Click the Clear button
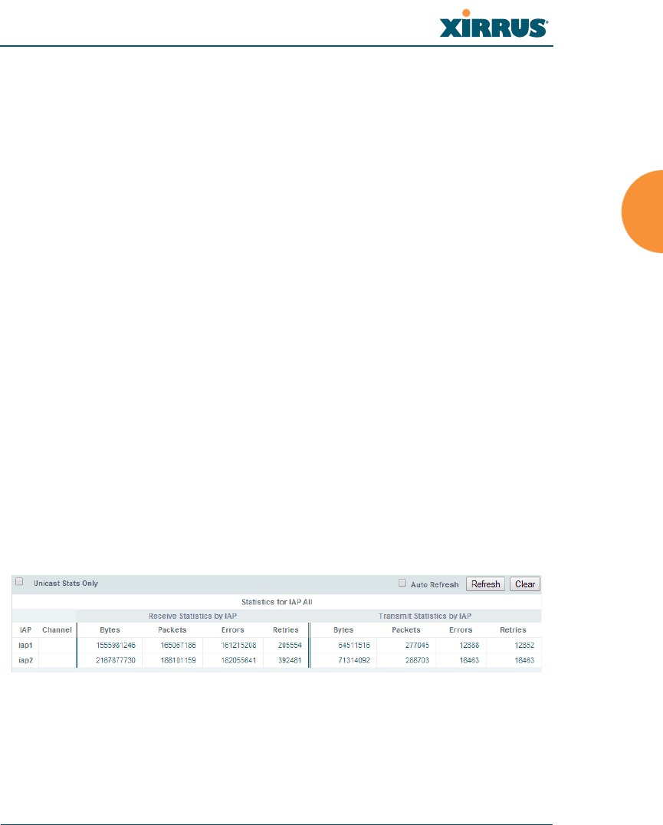Viewport: 663px width, 825px height. pyautogui.click(x=525, y=584)
